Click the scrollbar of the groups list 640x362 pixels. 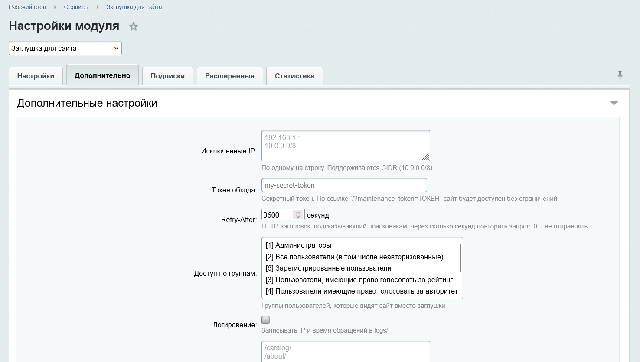460,258
